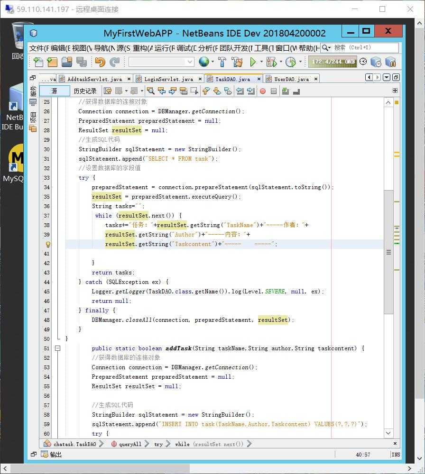
Task: Click the try breadcrumb item
Action: [158, 444]
